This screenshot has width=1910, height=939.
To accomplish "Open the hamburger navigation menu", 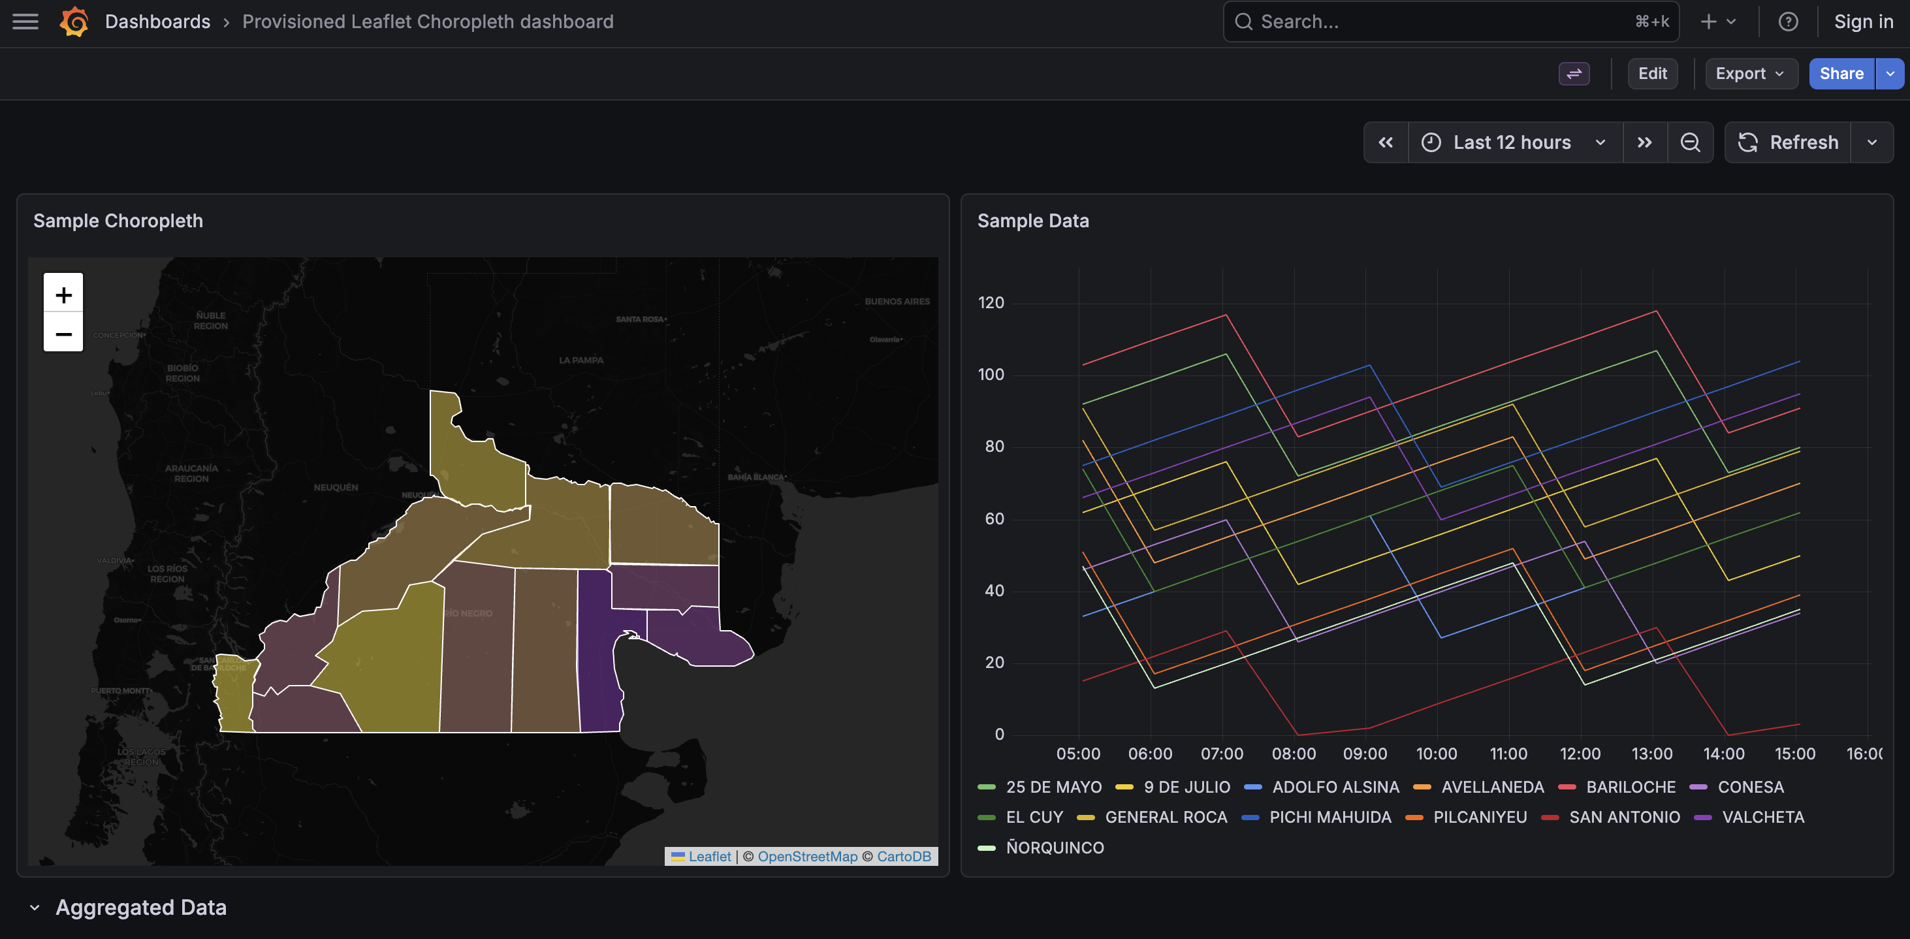I will (25, 22).
